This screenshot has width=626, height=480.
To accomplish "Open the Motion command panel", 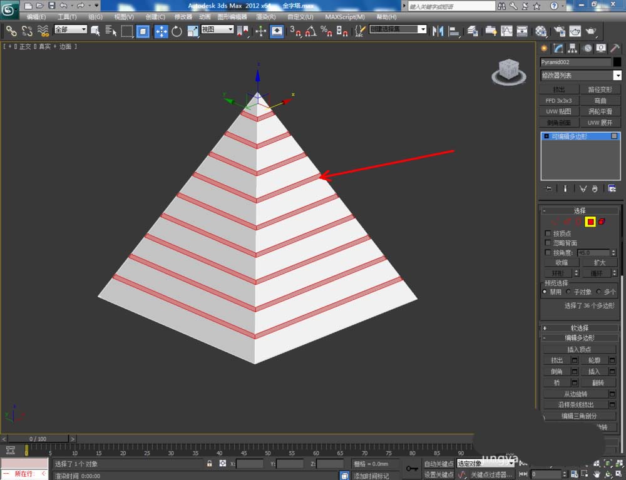I will [x=587, y=48].
